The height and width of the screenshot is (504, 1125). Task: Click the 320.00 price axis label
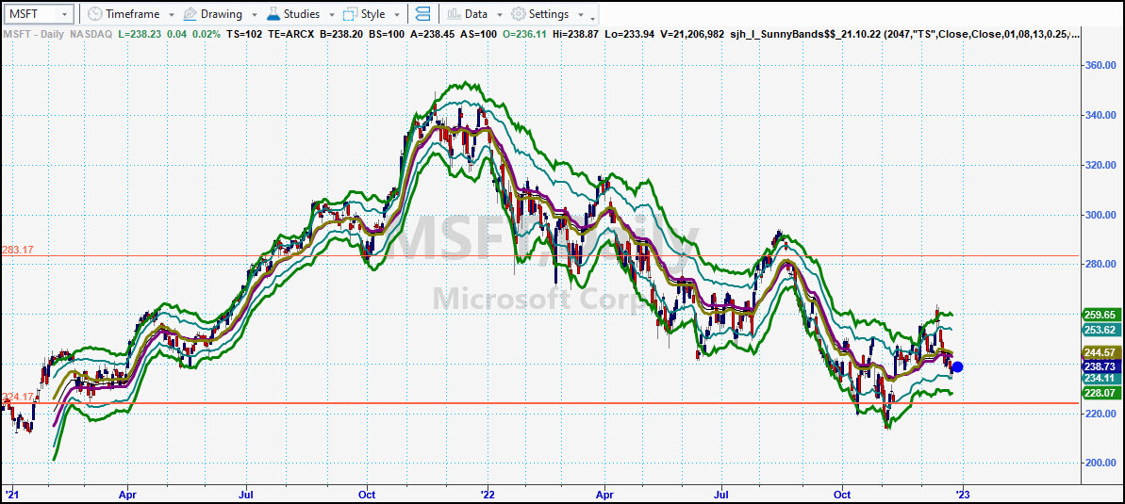[x=1100, y=165]
